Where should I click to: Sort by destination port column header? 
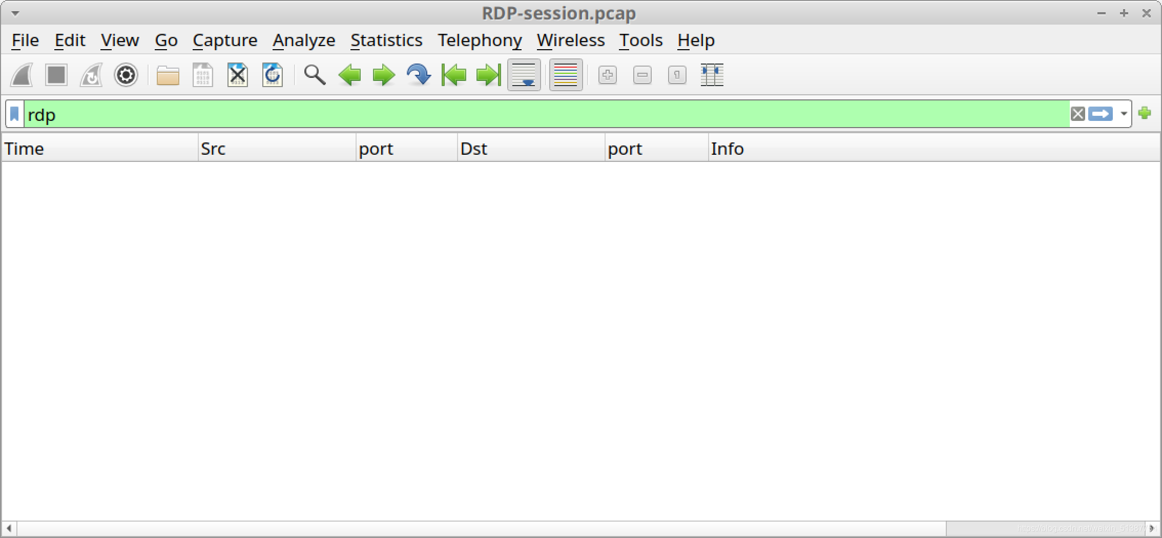656,148
